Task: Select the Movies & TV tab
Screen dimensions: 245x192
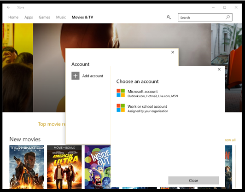Action: tap(82, 17)
